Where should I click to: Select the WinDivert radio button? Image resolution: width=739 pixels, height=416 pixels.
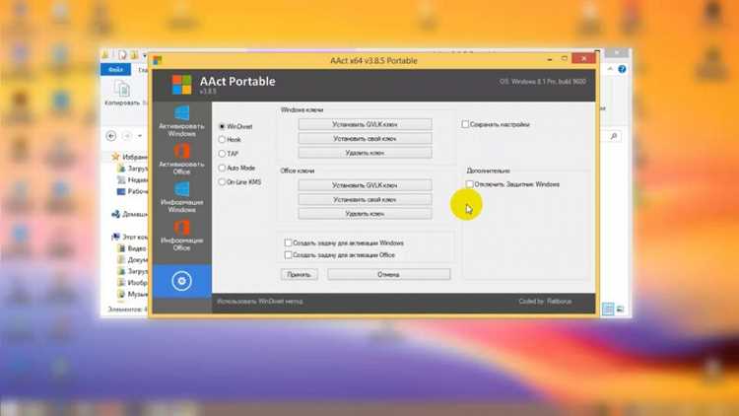coord(222,126)
